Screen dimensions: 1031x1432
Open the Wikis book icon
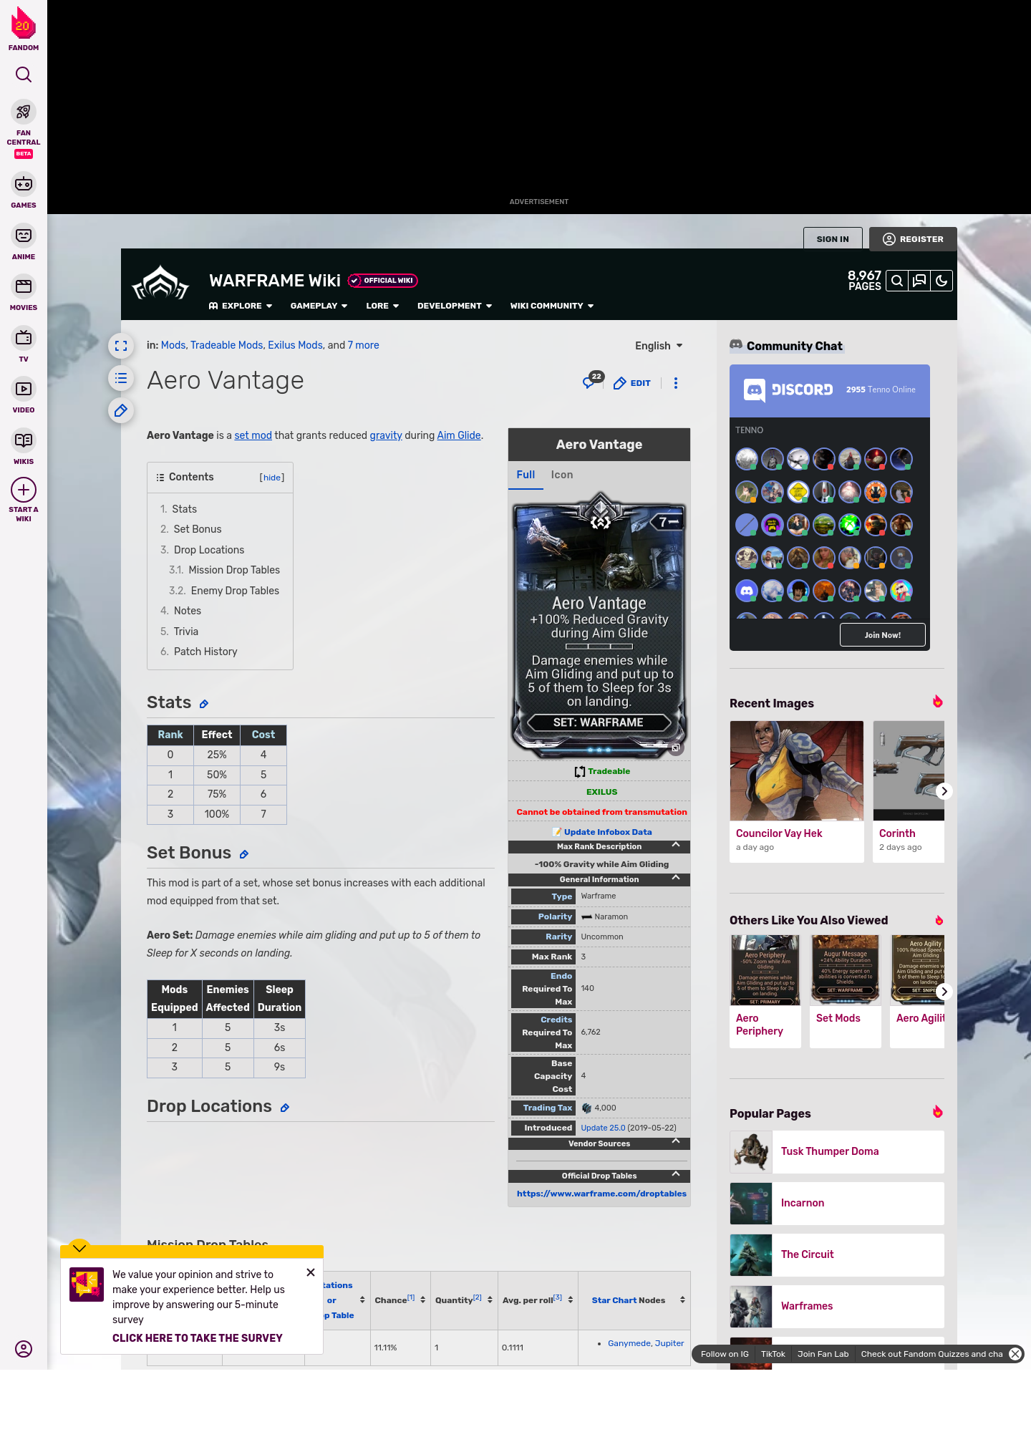pos(24,440)
